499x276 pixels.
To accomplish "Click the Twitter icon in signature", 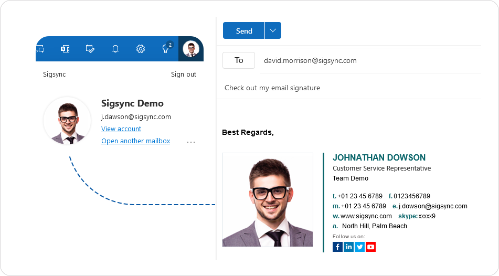I will (x=360, y=247).
